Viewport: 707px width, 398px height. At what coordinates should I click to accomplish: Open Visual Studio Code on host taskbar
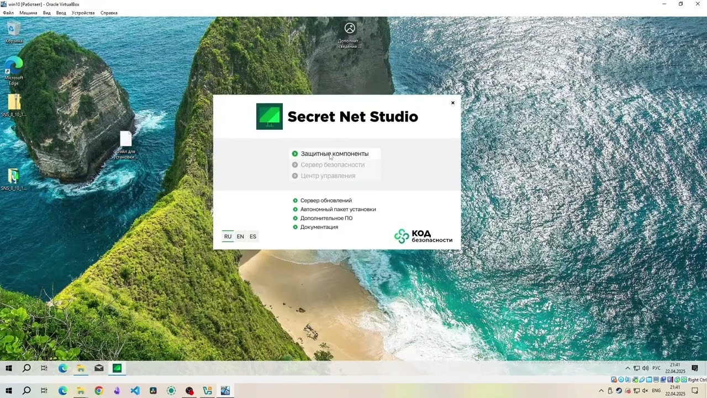click(135, 391)
